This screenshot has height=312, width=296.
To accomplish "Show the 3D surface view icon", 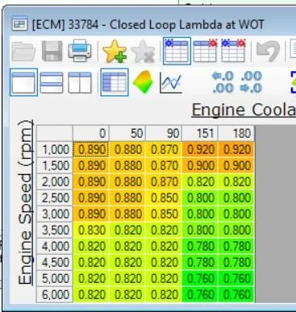I will click(143, 81).
